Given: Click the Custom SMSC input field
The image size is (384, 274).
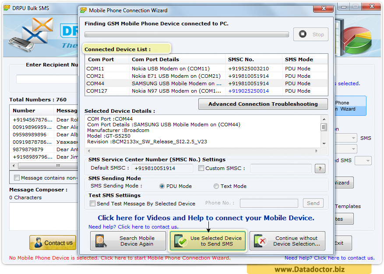Looking at the screenshot, I should point(281,168).
